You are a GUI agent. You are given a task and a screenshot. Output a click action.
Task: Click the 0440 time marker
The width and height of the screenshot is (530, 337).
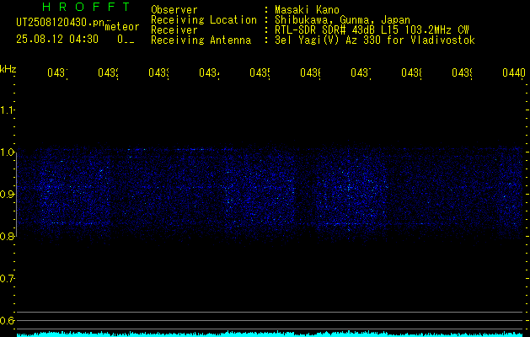tap(513, 72)
